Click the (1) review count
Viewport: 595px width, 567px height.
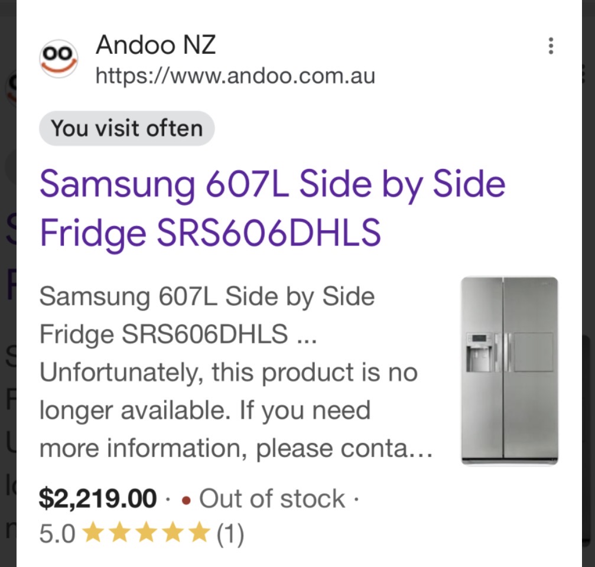tap(230, 535)
